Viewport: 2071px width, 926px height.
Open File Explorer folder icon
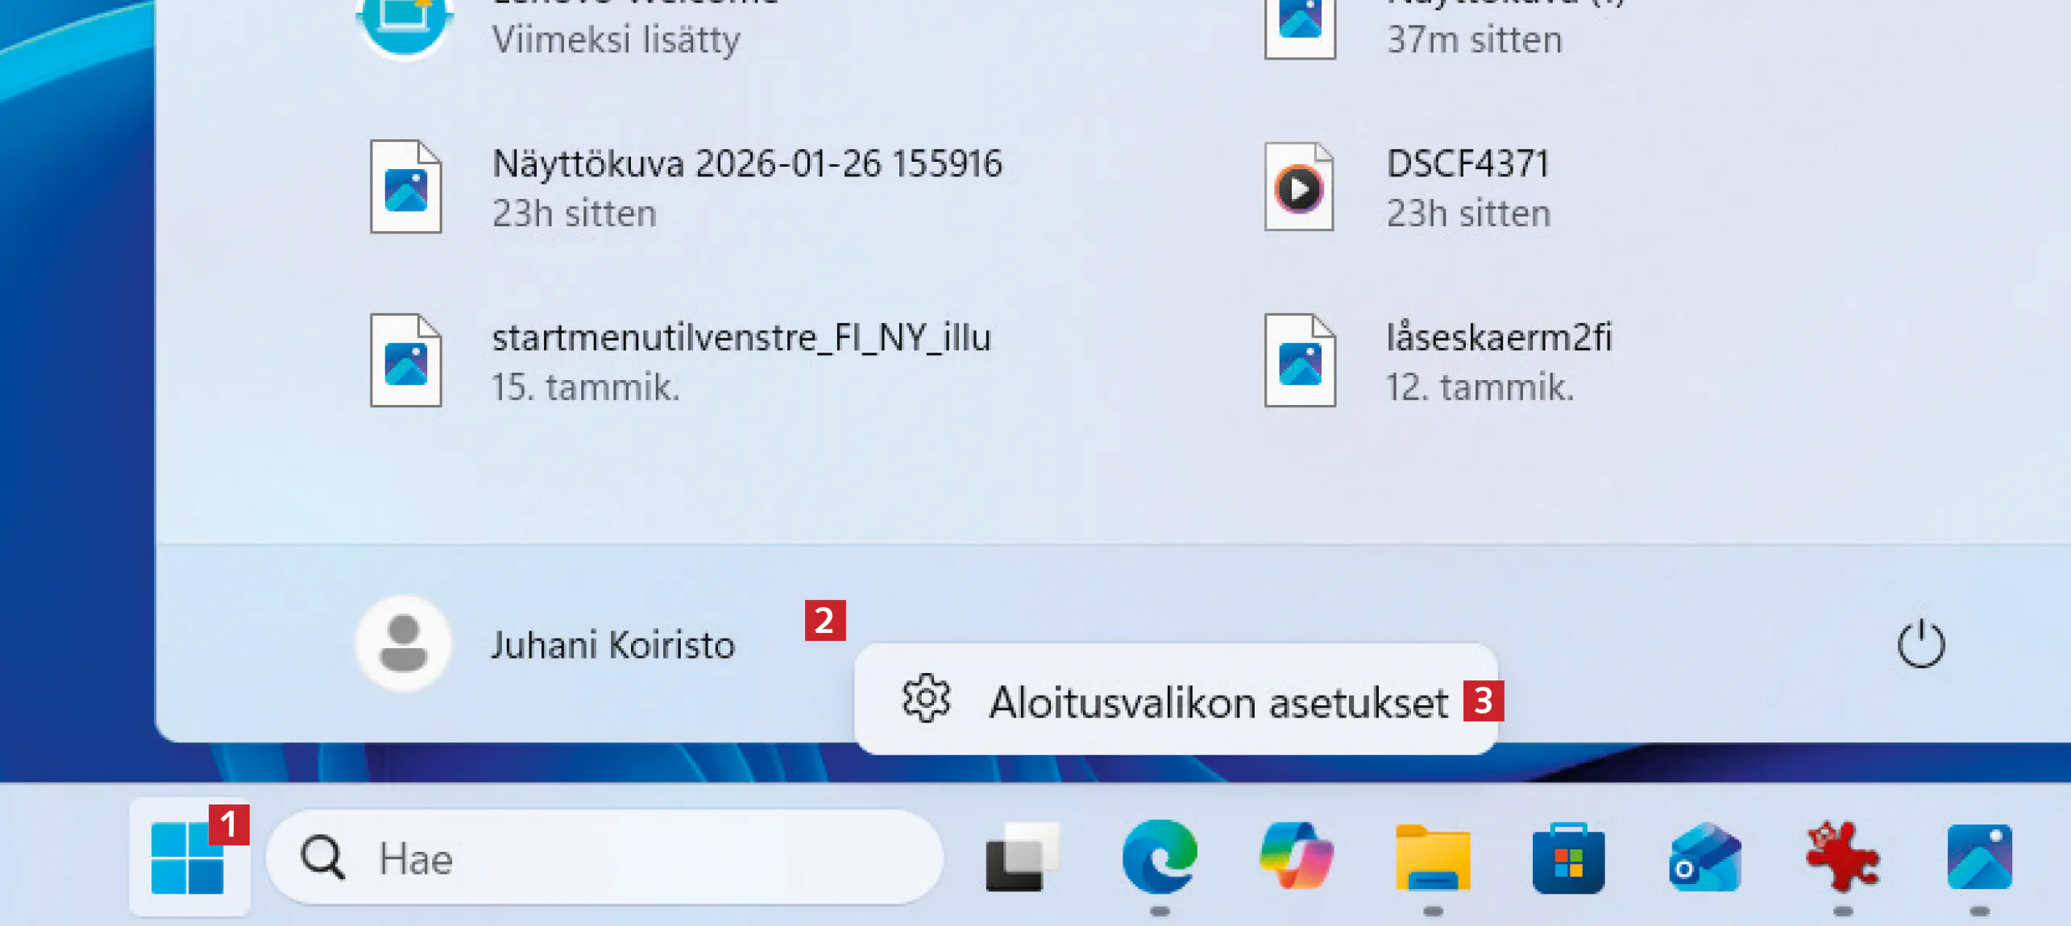(1432, 858)
